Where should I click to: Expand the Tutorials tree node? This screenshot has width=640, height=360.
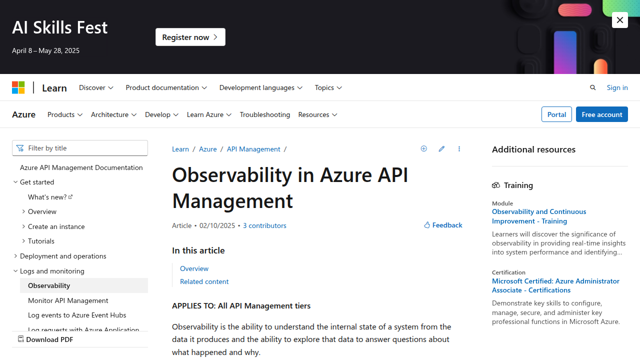23,241
